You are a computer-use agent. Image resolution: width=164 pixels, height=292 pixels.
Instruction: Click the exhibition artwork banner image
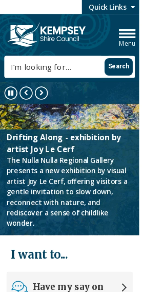[x=70, y=117]
